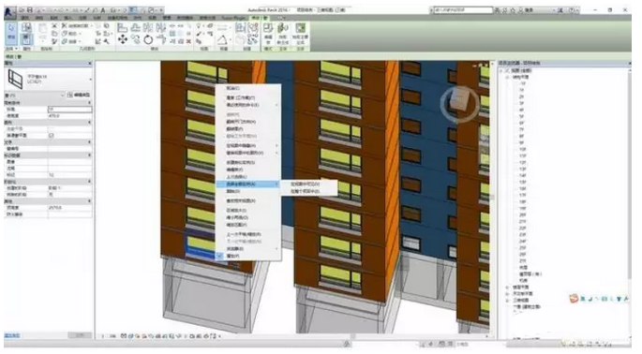Open the Revit application menu button

[x=9, y=12]
